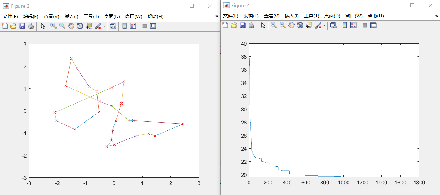
Task: Open 文件(F) menu in Figure 4
Action: coord(231,16)
